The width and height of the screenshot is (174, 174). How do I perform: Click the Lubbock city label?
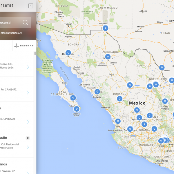coord(143,11)
